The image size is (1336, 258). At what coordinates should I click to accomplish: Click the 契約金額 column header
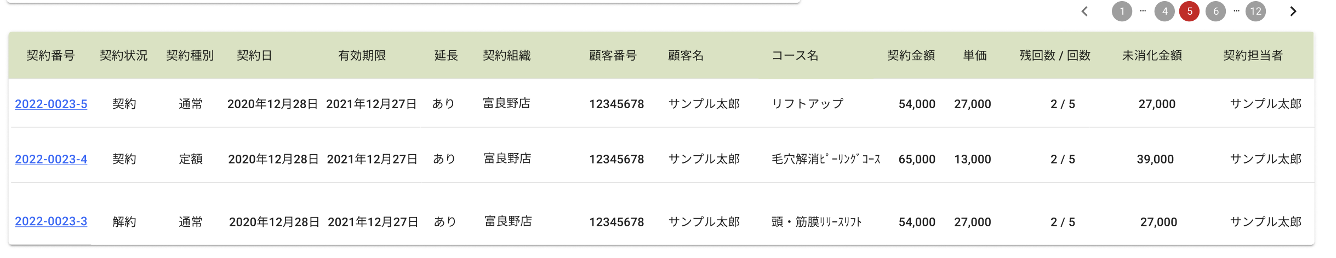point(911,56)
